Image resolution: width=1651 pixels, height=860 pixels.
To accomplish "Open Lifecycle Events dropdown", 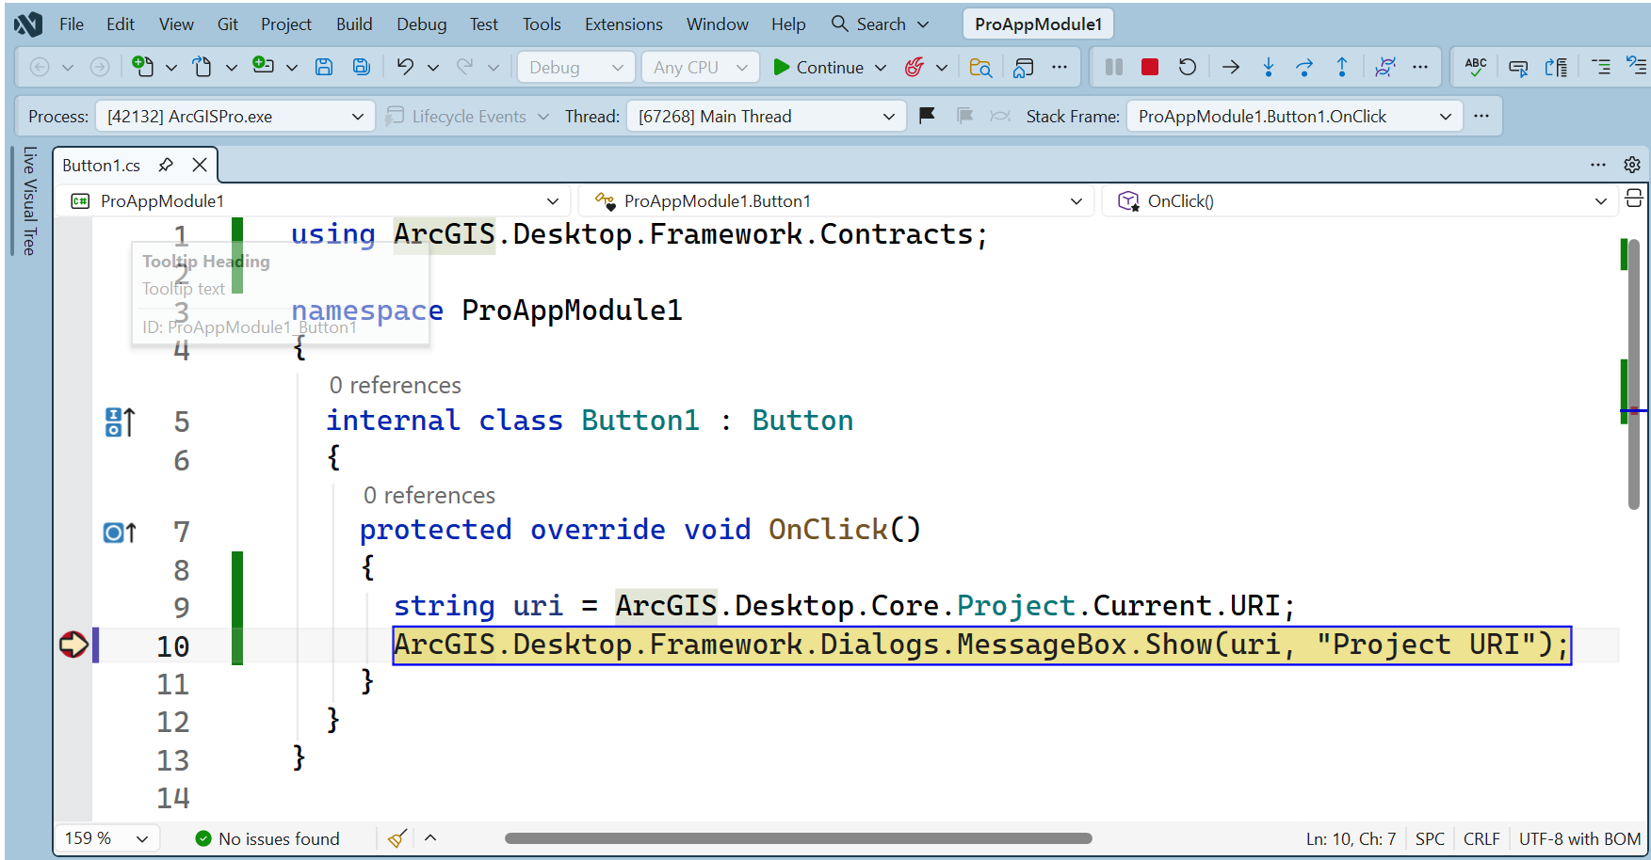I will tap(467, 116).
